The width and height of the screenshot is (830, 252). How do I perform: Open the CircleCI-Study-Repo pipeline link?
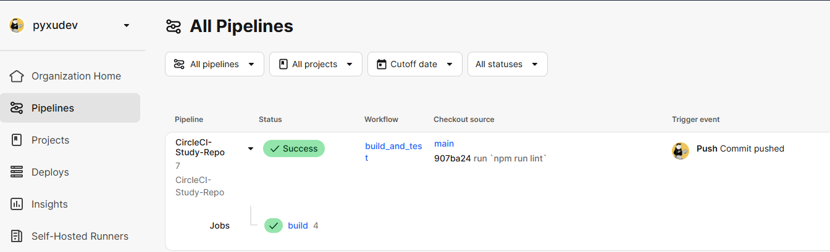click(x=200, y=147)
